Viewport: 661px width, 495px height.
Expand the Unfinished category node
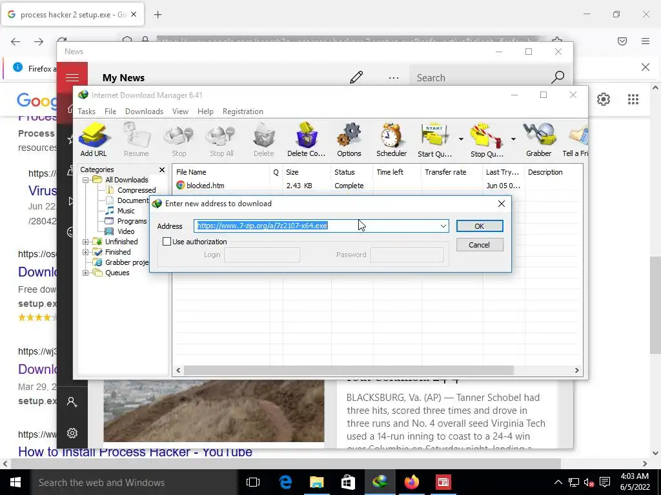86,242
